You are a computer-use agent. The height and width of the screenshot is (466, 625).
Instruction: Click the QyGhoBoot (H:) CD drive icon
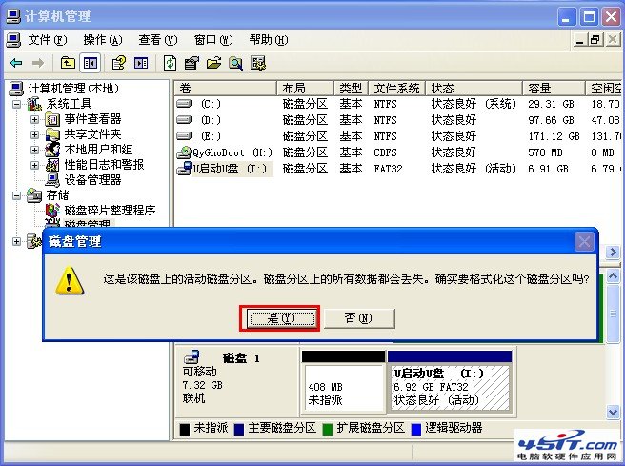pyautogui.click(x=184, y=152)
